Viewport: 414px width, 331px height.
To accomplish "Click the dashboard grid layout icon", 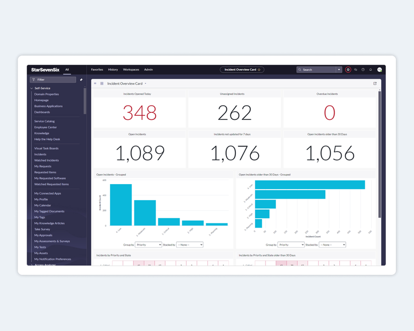I will click(102, 84).
